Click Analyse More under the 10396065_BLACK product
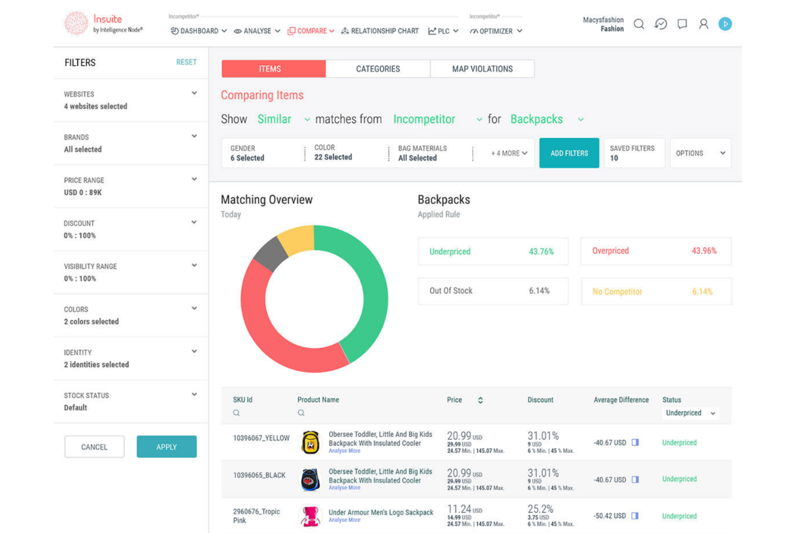The height and width of the screenshot is (533, 799). 344,488
